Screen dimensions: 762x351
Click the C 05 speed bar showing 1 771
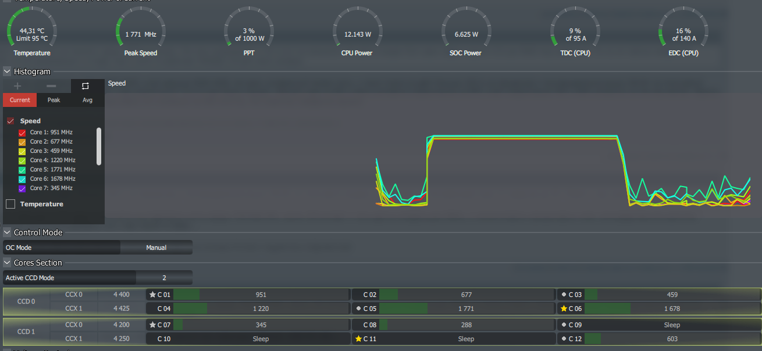[466, 309]
